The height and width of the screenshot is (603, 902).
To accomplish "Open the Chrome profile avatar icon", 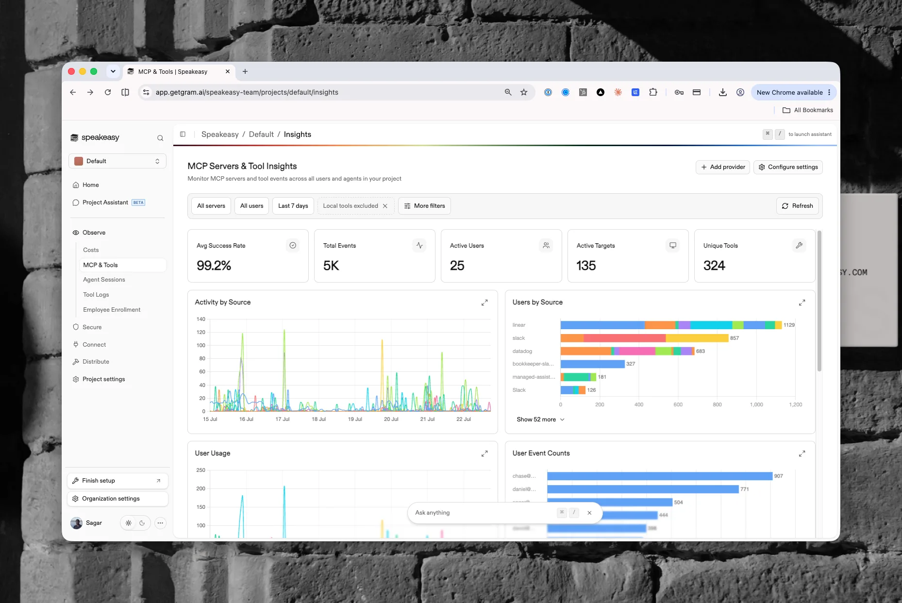I will click(x=740, y=92).
